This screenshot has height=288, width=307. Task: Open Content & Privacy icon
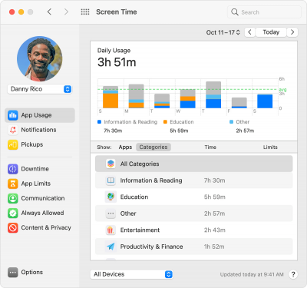click(x=13, y=227)
